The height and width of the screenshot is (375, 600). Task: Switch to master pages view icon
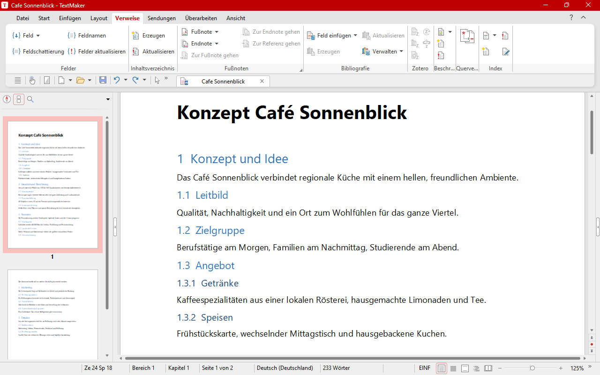pyautogui.click(x=465, y=368)
